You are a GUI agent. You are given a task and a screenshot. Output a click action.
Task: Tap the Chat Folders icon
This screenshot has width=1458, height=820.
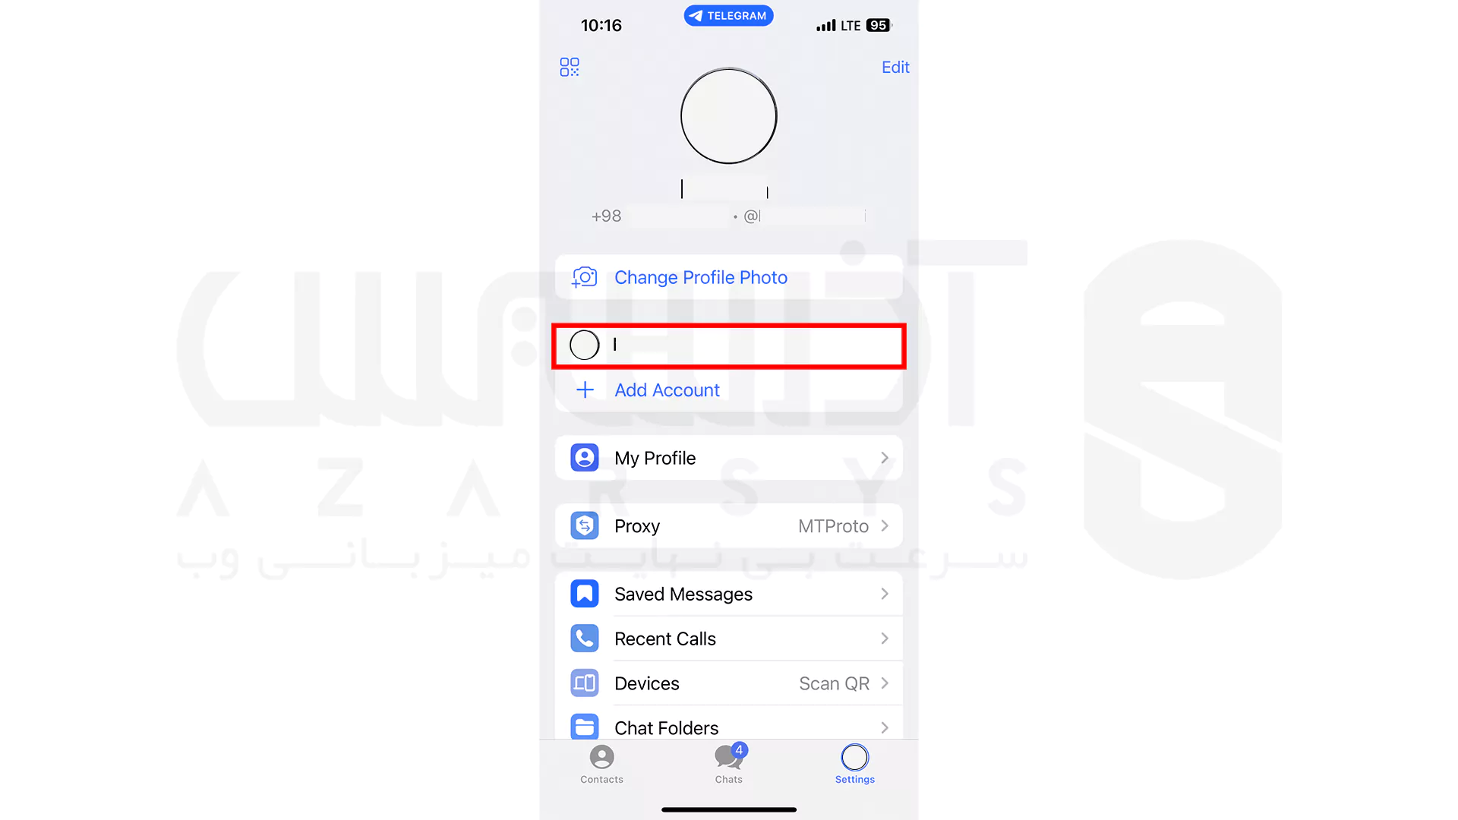[584, 728]
